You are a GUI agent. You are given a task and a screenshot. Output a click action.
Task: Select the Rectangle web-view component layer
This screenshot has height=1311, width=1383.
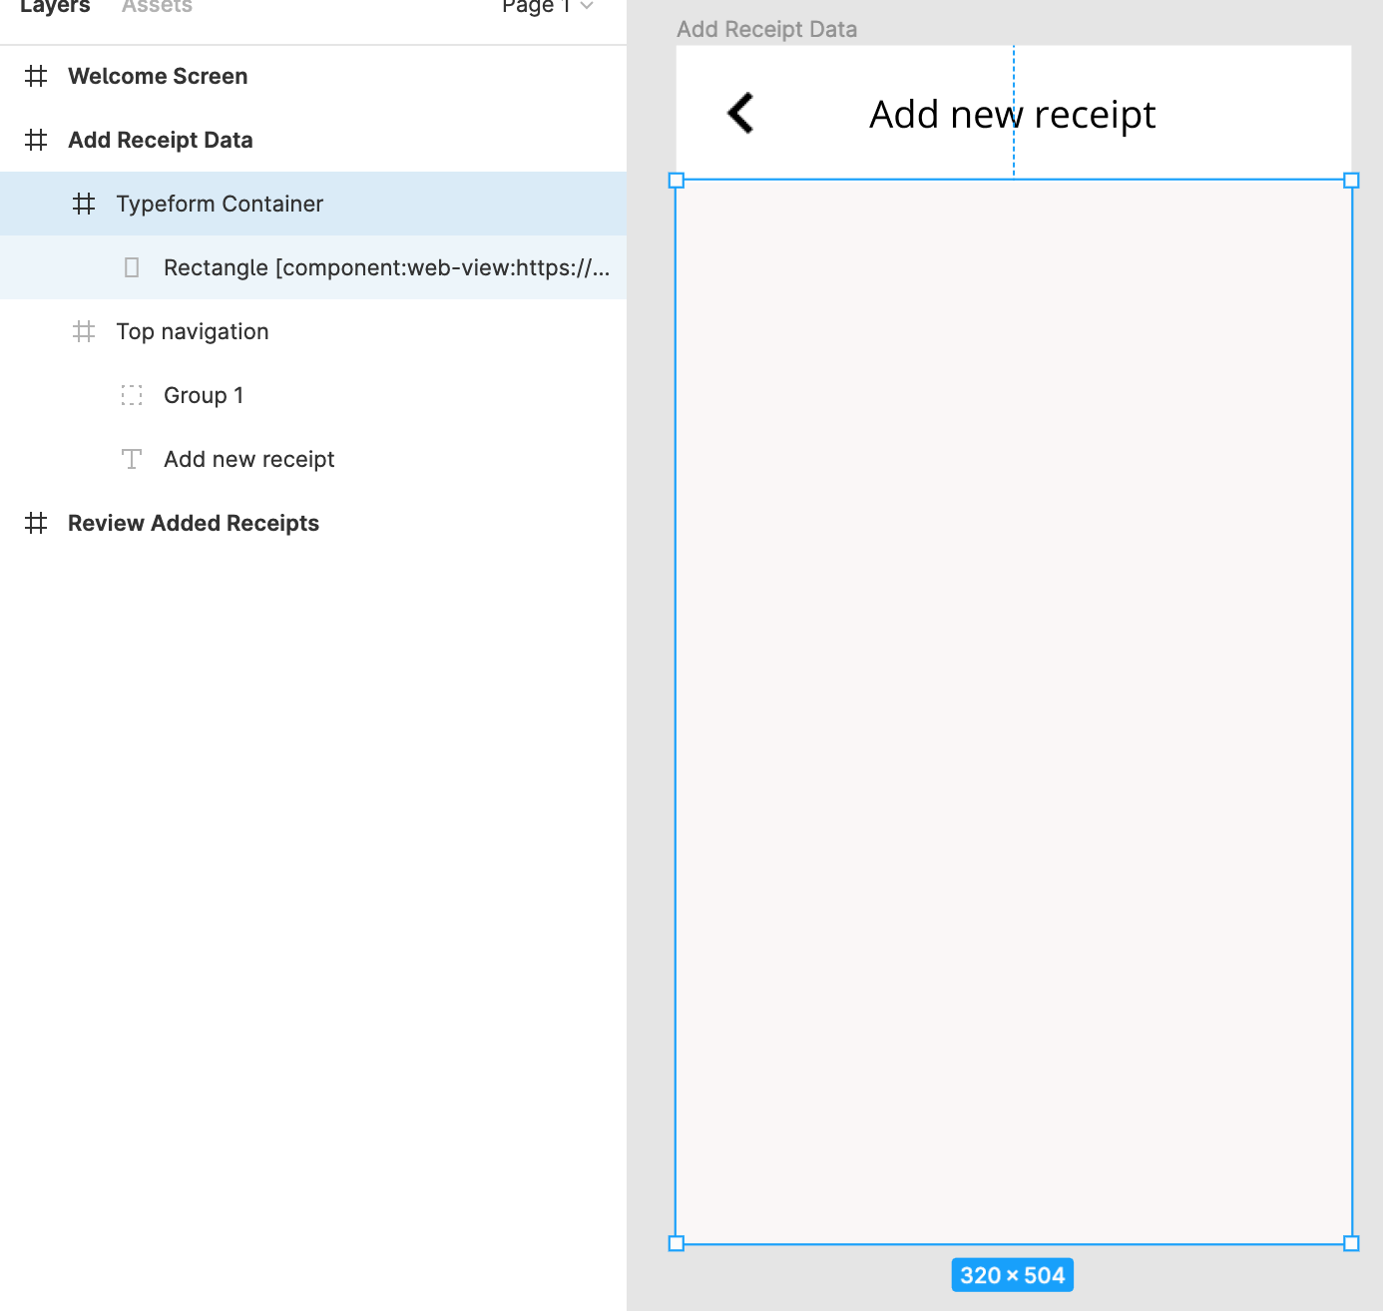[x=313, y=267]
